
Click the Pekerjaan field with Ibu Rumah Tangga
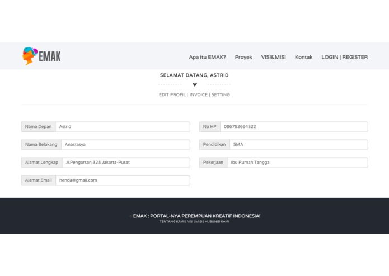pos(297,163)
